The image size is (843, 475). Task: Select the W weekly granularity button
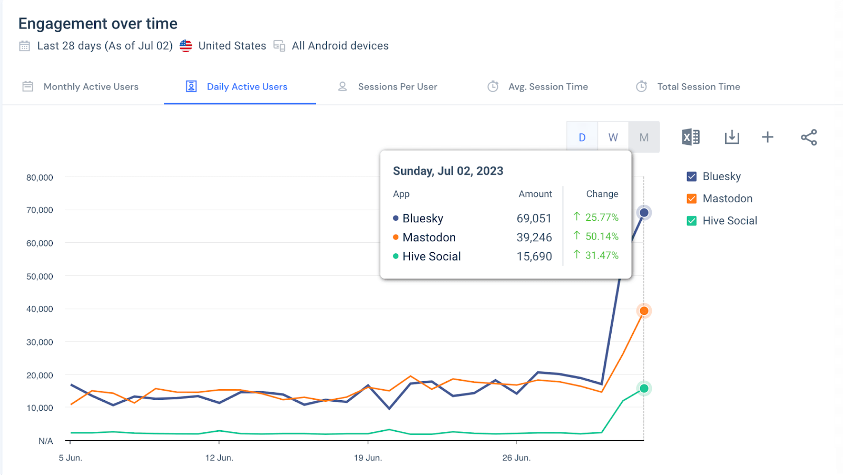tap(613, 137)
